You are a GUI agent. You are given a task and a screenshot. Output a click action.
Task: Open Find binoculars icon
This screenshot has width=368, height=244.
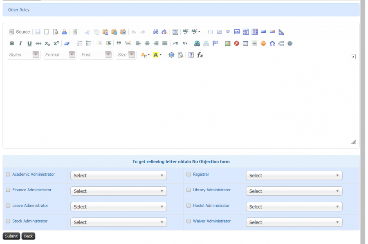[x=156, y=31]
